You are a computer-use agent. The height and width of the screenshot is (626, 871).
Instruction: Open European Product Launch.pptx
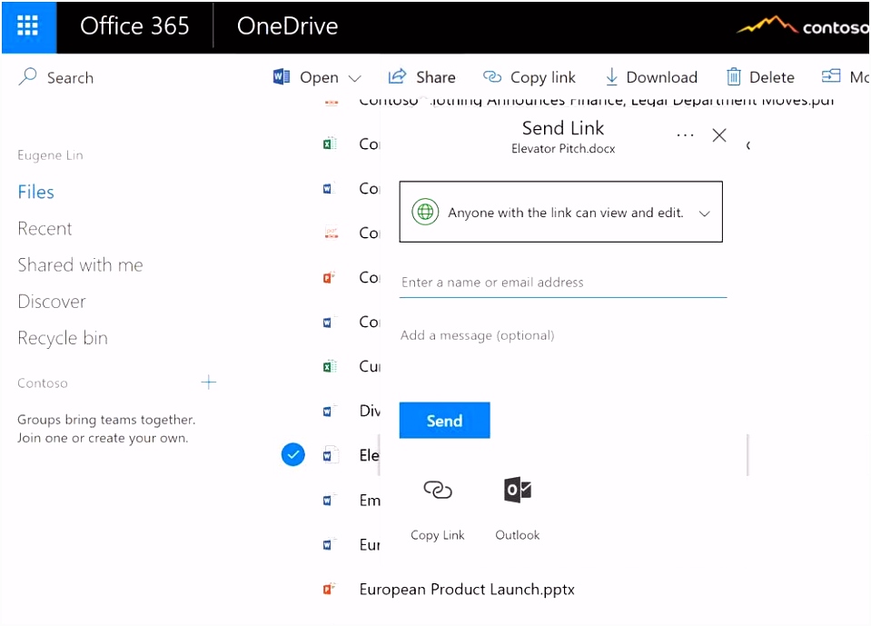(467, 590)
